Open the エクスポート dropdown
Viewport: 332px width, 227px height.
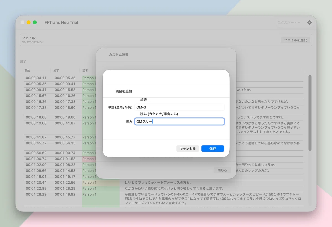[289, 22]
